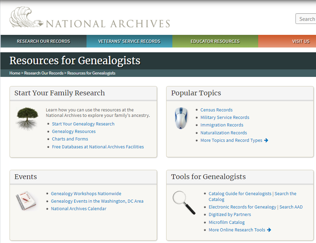Image resolution: width=316 pixels, height=243 pixels.
Task: Click the tree roots icon
Action: pos(27,118)
